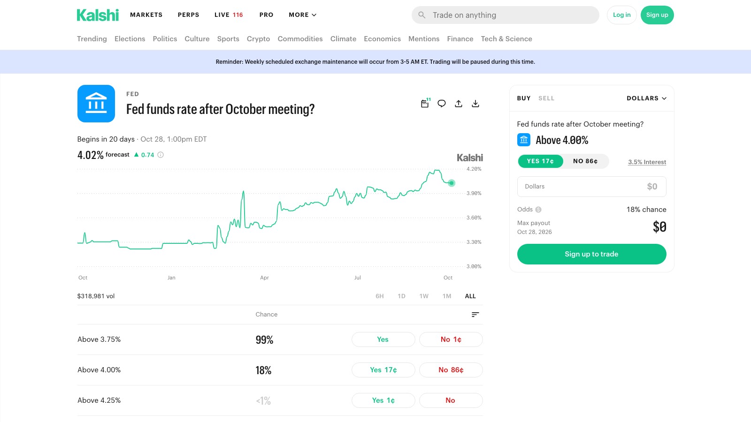This screenshot has width=751, height=422.
Task: Open the PERPS menu item
Action: [188, 15]
